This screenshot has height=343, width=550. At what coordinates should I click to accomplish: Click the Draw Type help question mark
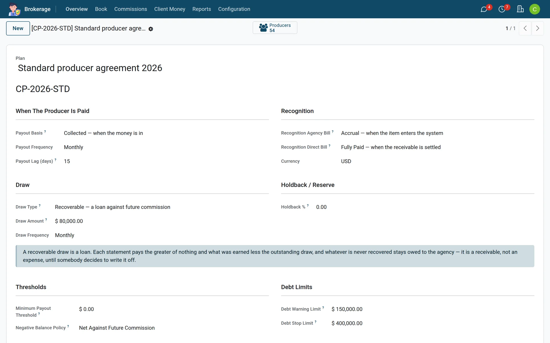(40, 206)
